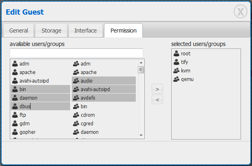
Task: Remove selected users with the < button
Action: 157,99
